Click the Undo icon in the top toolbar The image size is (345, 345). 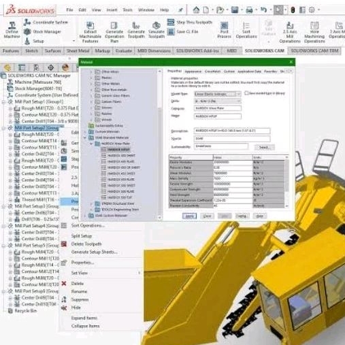coord(263,10)
